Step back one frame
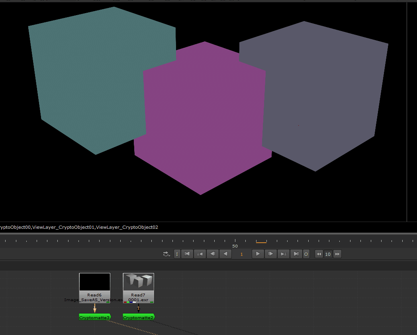This screenshot has width=417, height=335. 213,254
